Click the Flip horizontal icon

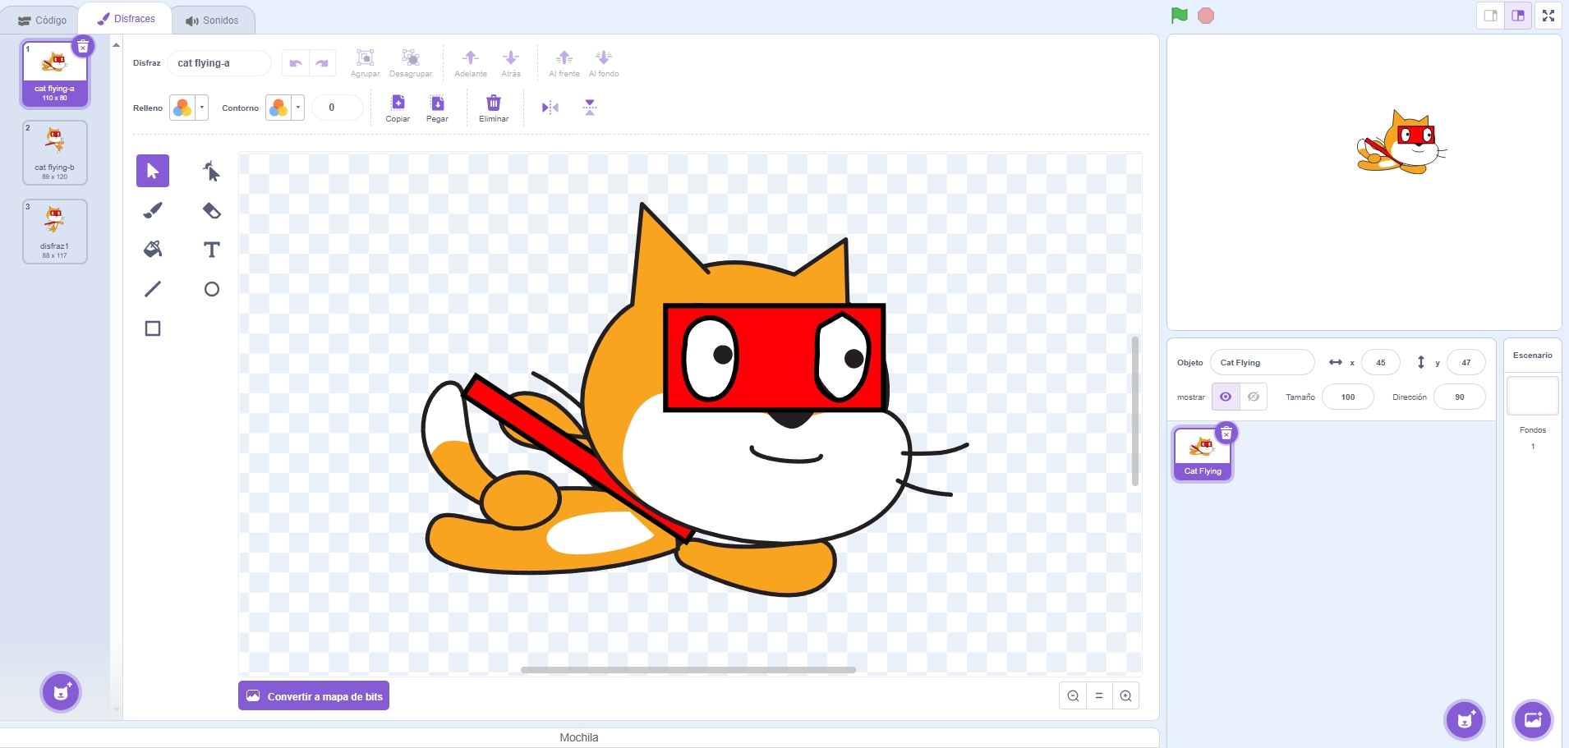click(x=550, y=108)
